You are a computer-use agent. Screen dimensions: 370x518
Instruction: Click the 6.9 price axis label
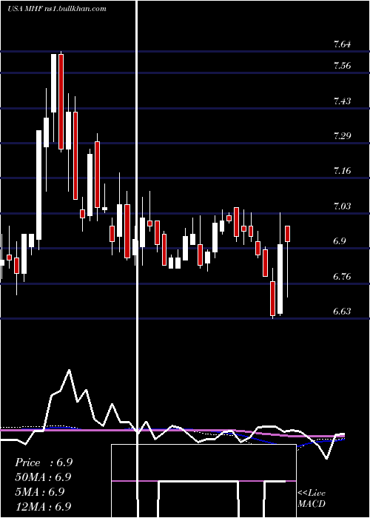[340, 241]
